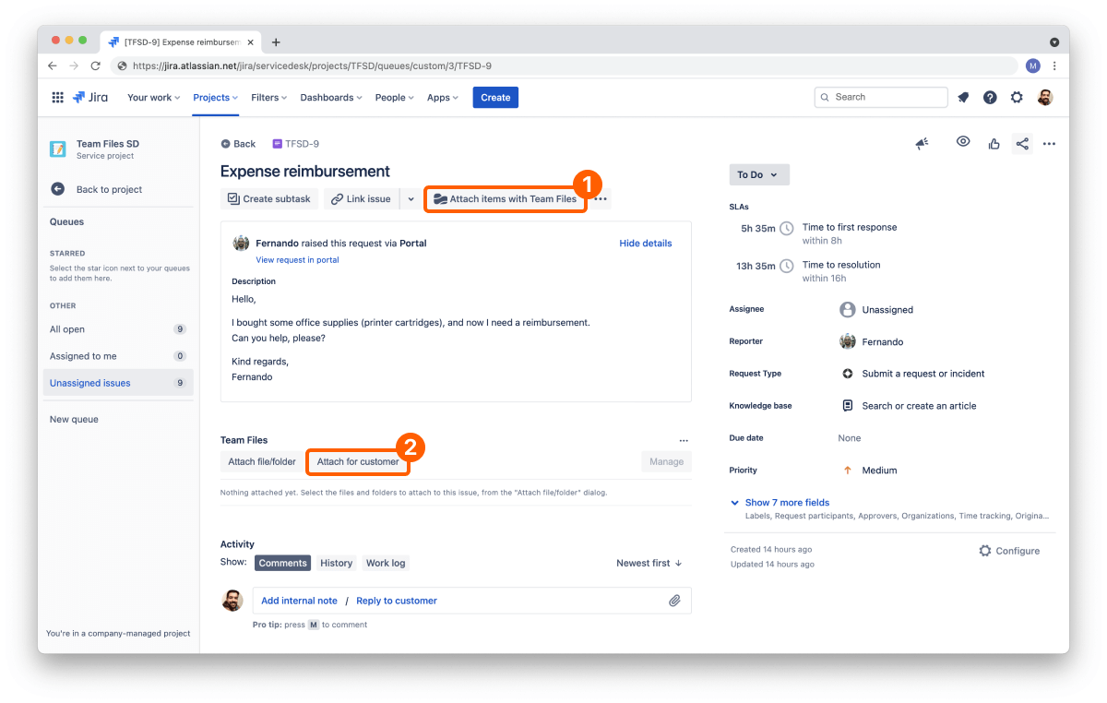Screen dimensions: 1107x703
Task: Click Attach items with Team Files
Action: click(x=505, y=199)
